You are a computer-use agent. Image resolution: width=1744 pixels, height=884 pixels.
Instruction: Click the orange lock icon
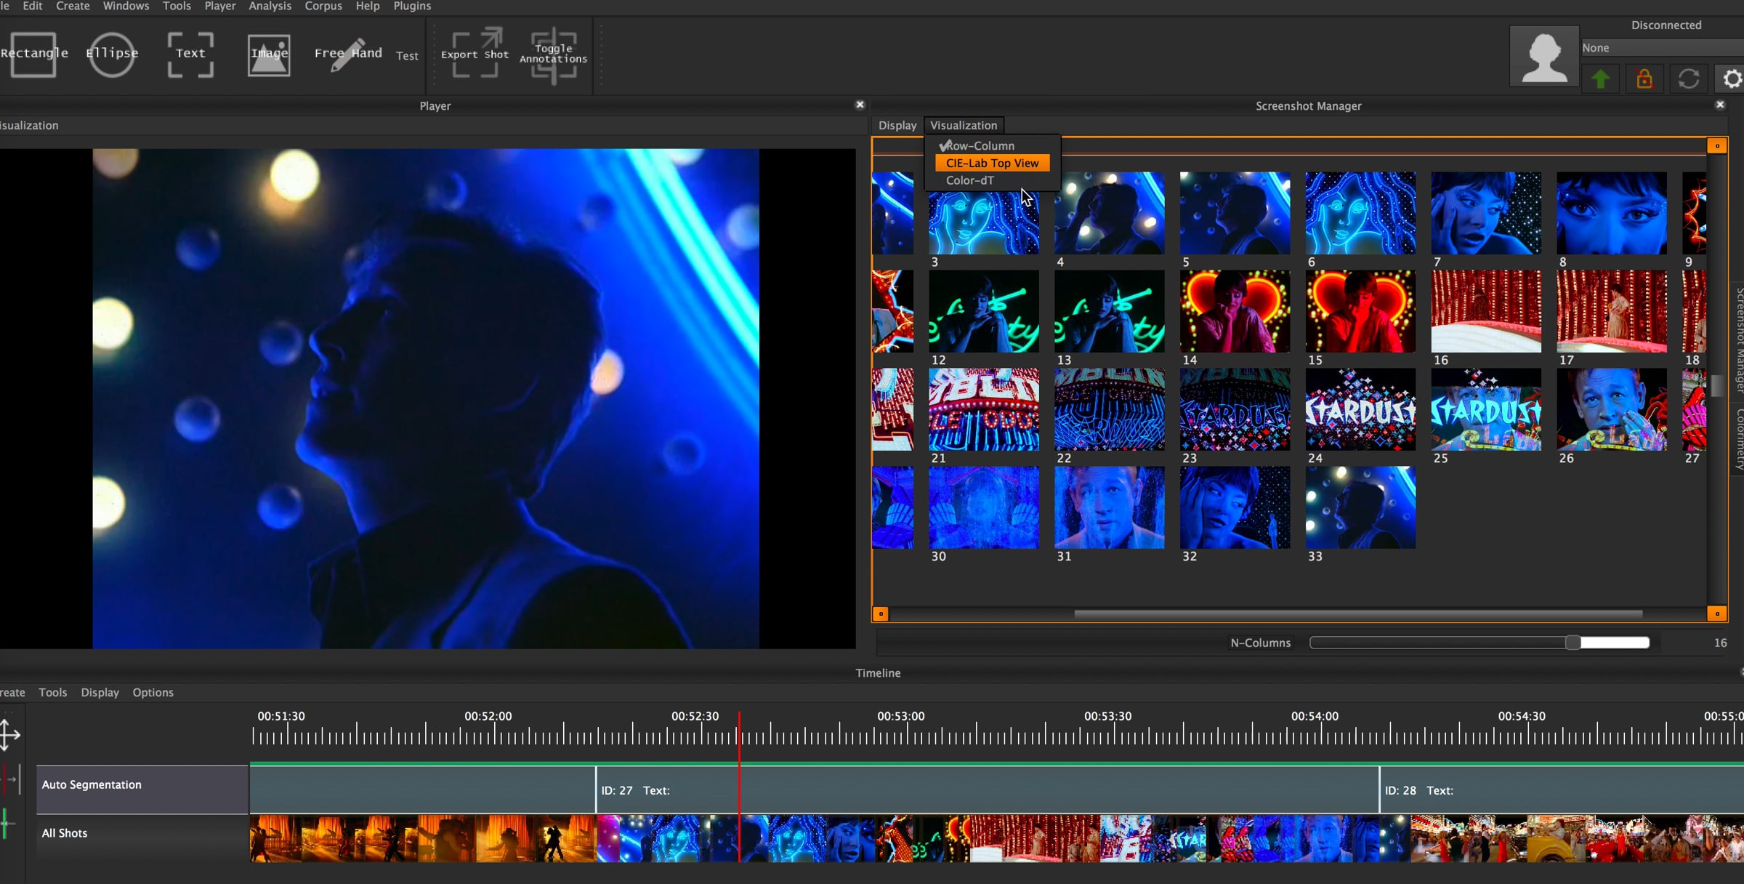pyautogui.click(x=1644, y=79)
